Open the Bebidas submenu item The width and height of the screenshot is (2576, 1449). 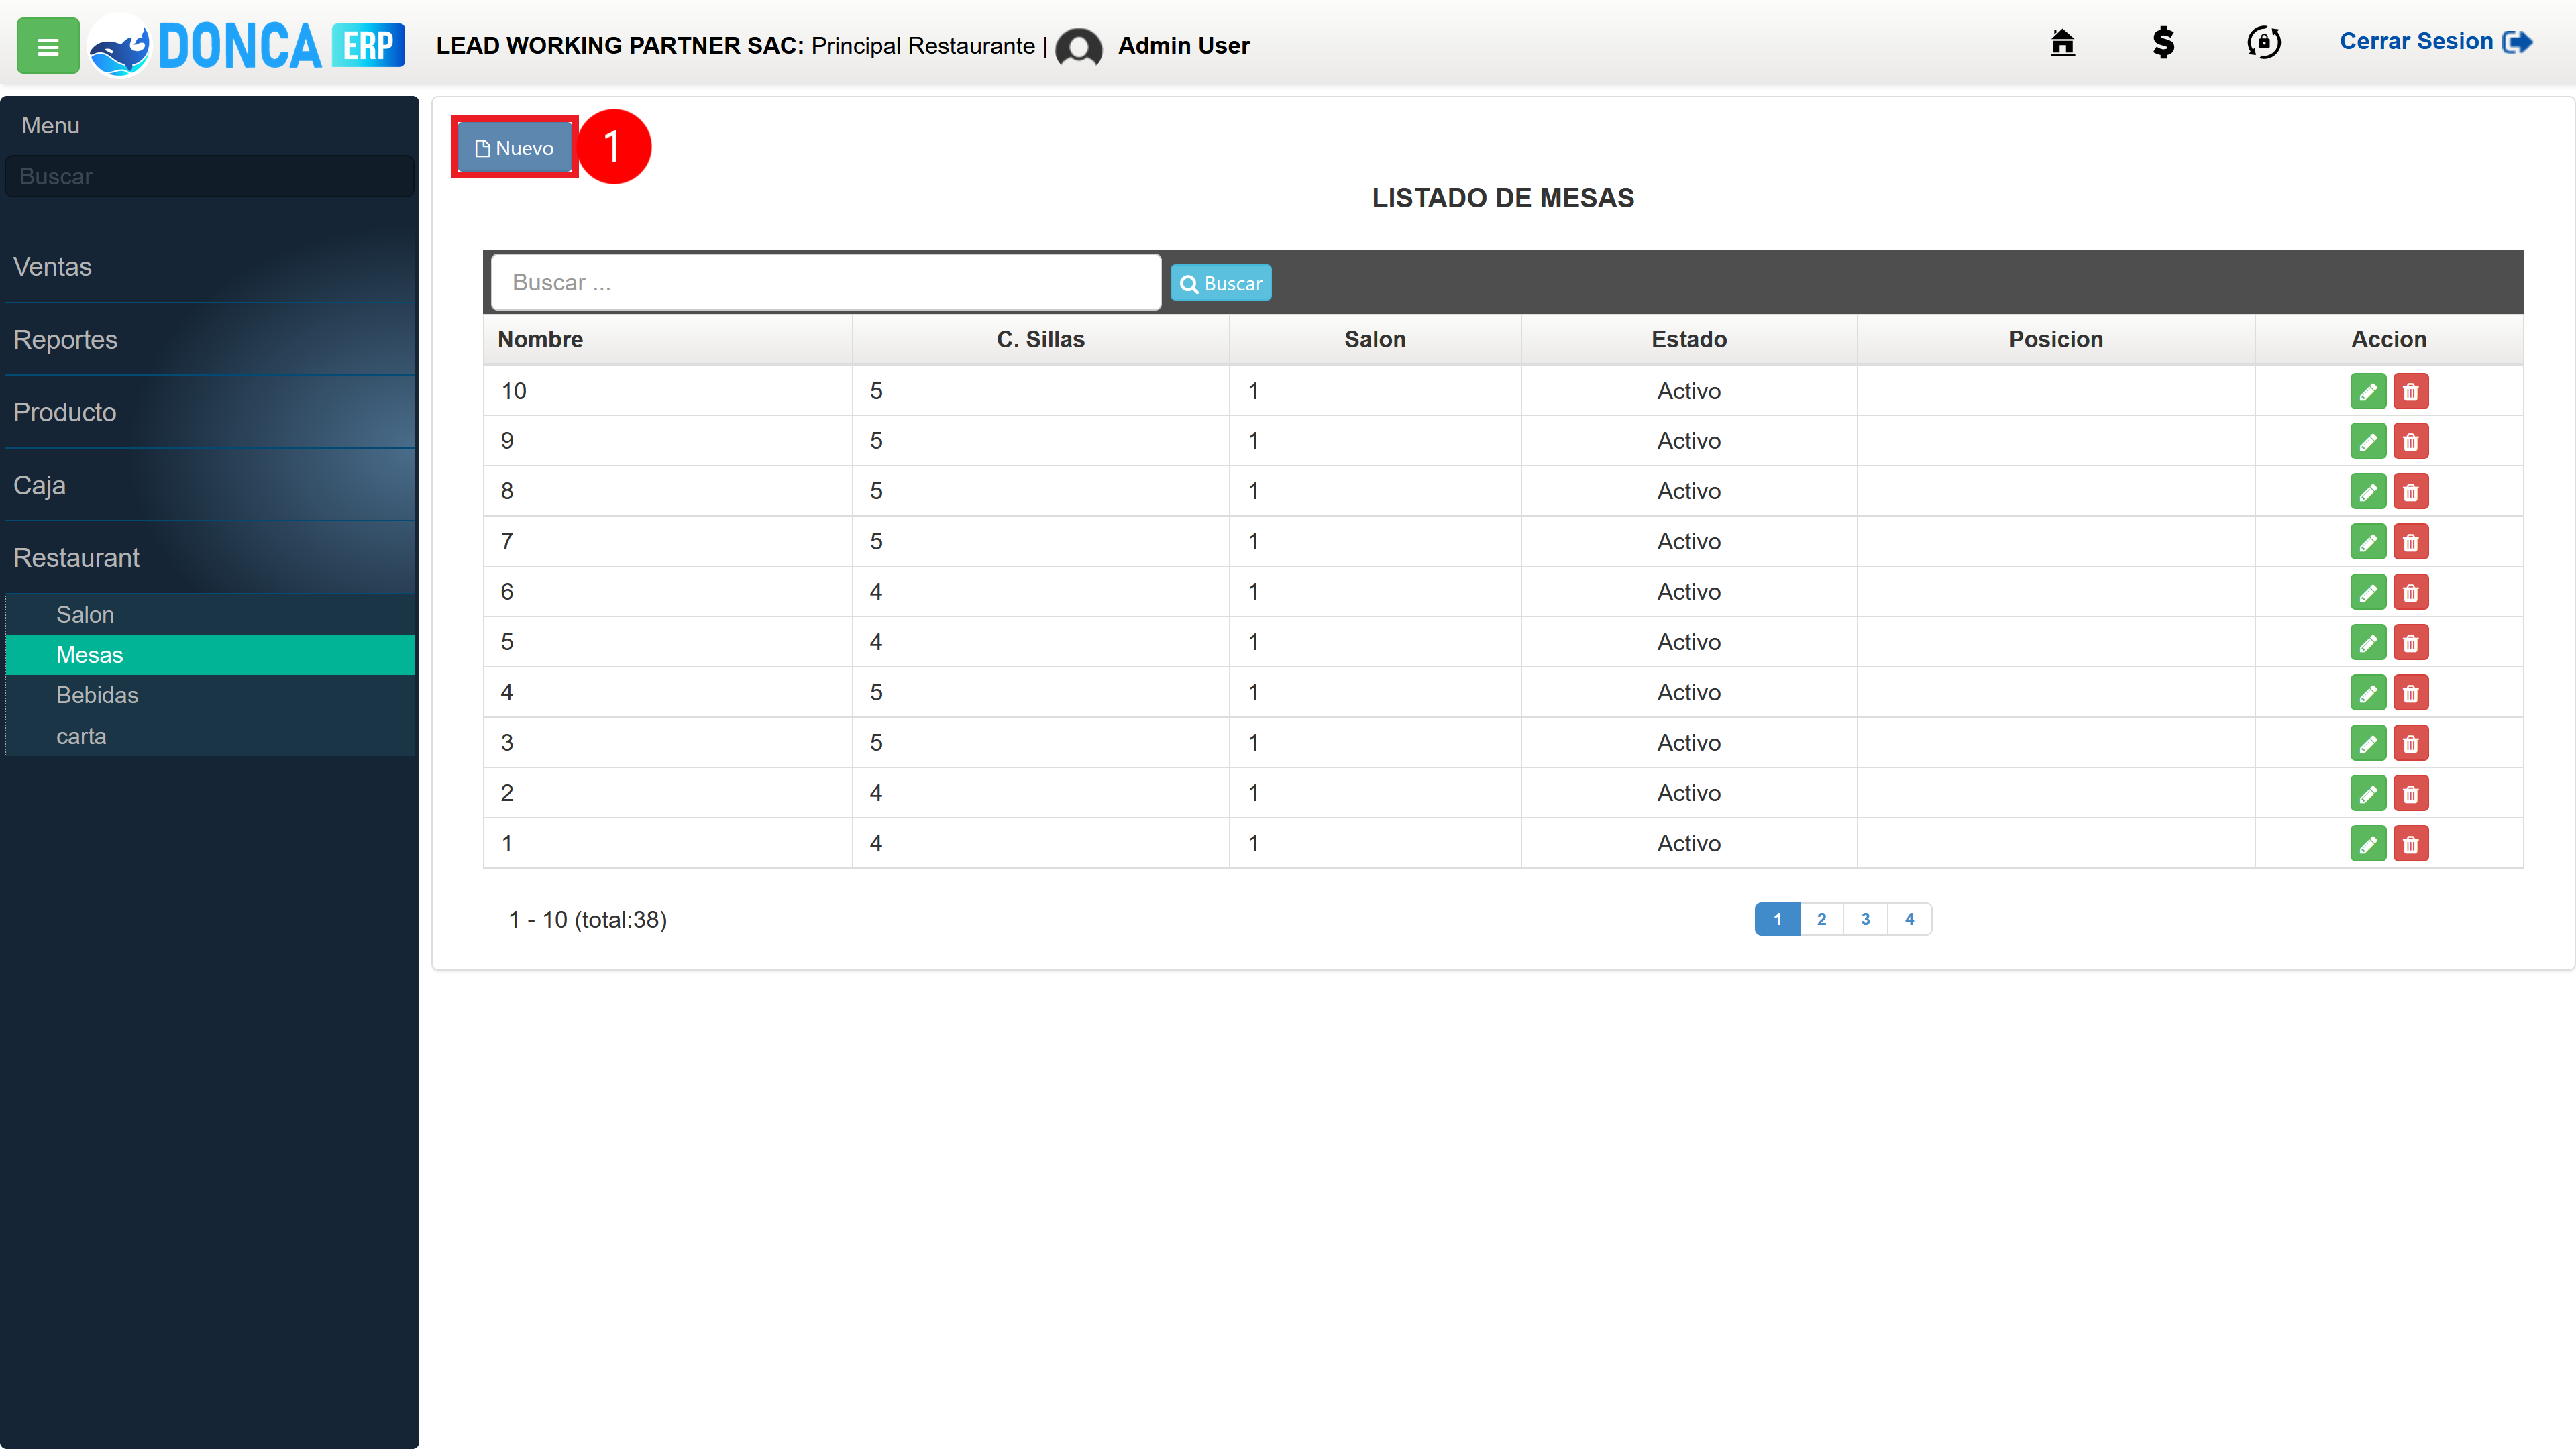click(209, 695)
